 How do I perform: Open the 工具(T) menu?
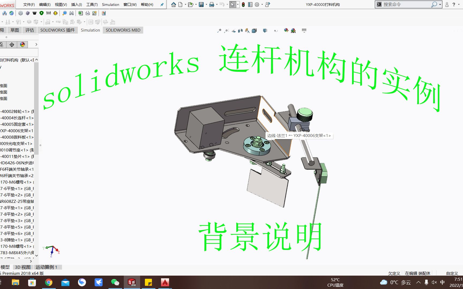click(x=92, y=5)
